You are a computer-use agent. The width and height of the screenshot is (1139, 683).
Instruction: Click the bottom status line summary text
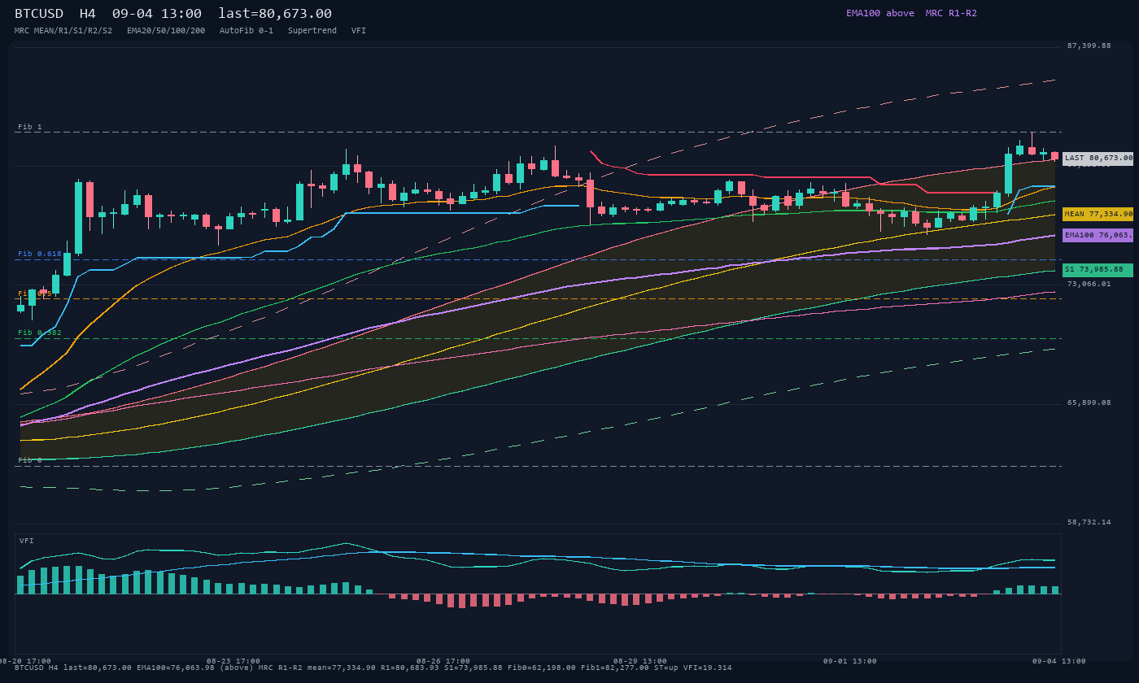click(x=373, y=668)
